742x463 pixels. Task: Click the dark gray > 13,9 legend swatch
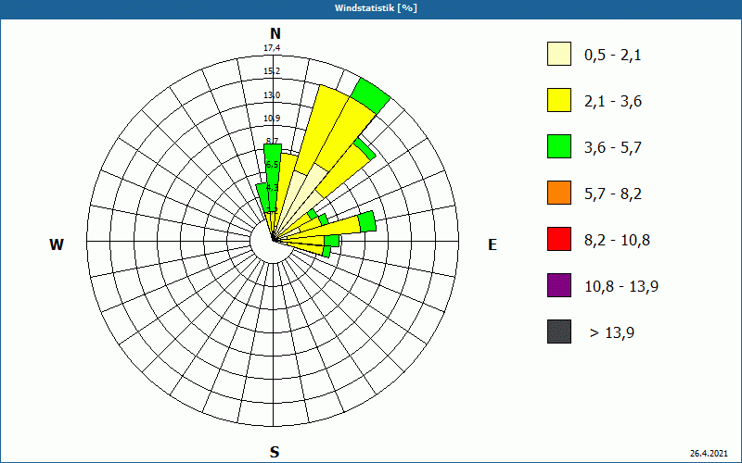coord(559,332)
